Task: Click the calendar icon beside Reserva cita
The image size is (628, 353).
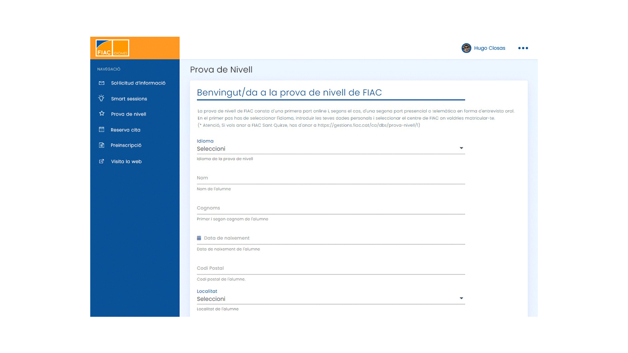Action: click(x=101, y=130)
